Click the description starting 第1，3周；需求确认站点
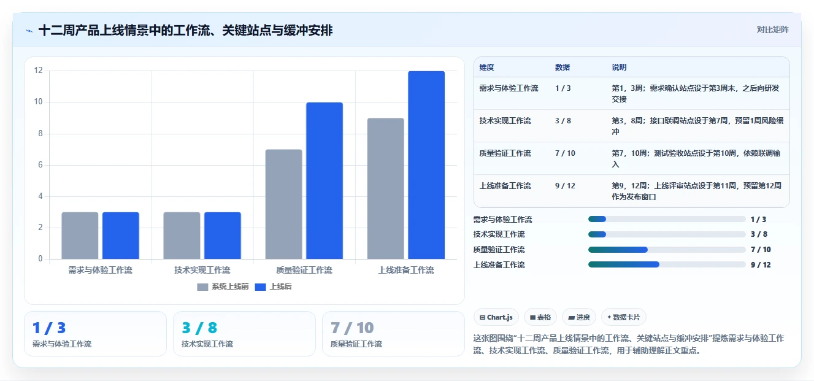Viewport: 814px width, 381px height. (x=696, y=94)
